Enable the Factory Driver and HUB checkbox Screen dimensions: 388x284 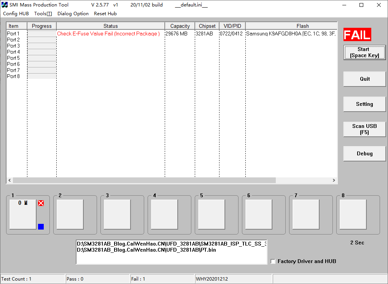tap(273, 261)
